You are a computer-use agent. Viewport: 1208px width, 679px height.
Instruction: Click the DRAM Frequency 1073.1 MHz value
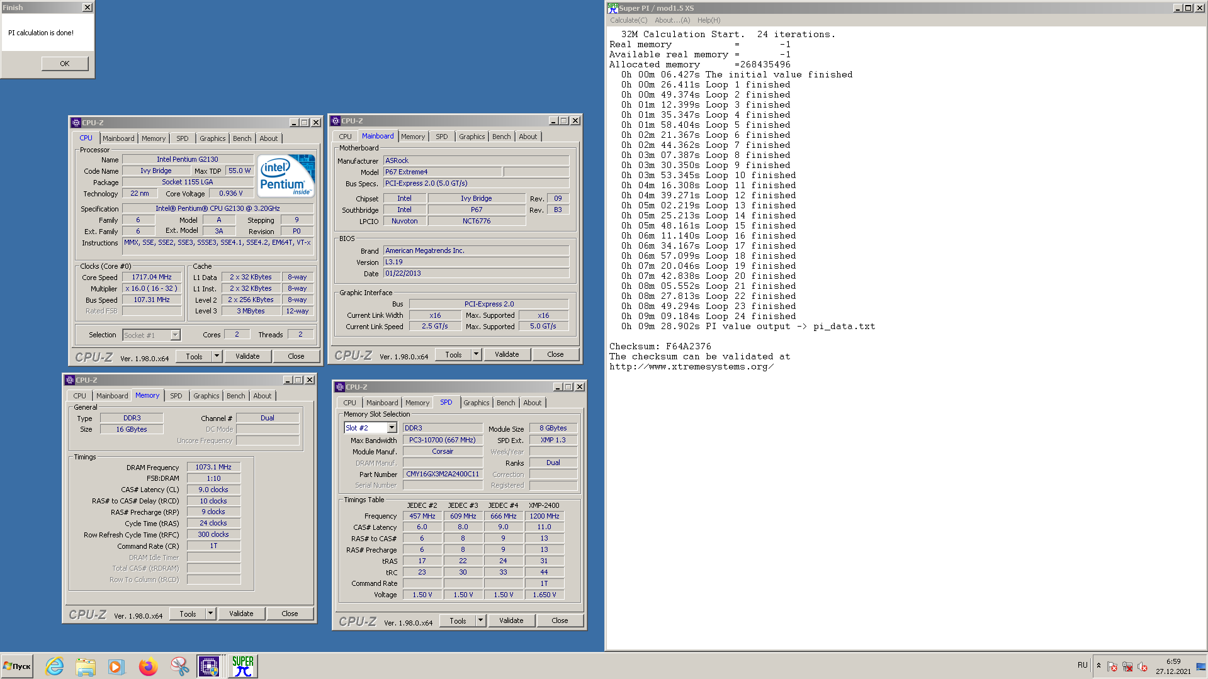pyautogui.click(x=213, y=467)
